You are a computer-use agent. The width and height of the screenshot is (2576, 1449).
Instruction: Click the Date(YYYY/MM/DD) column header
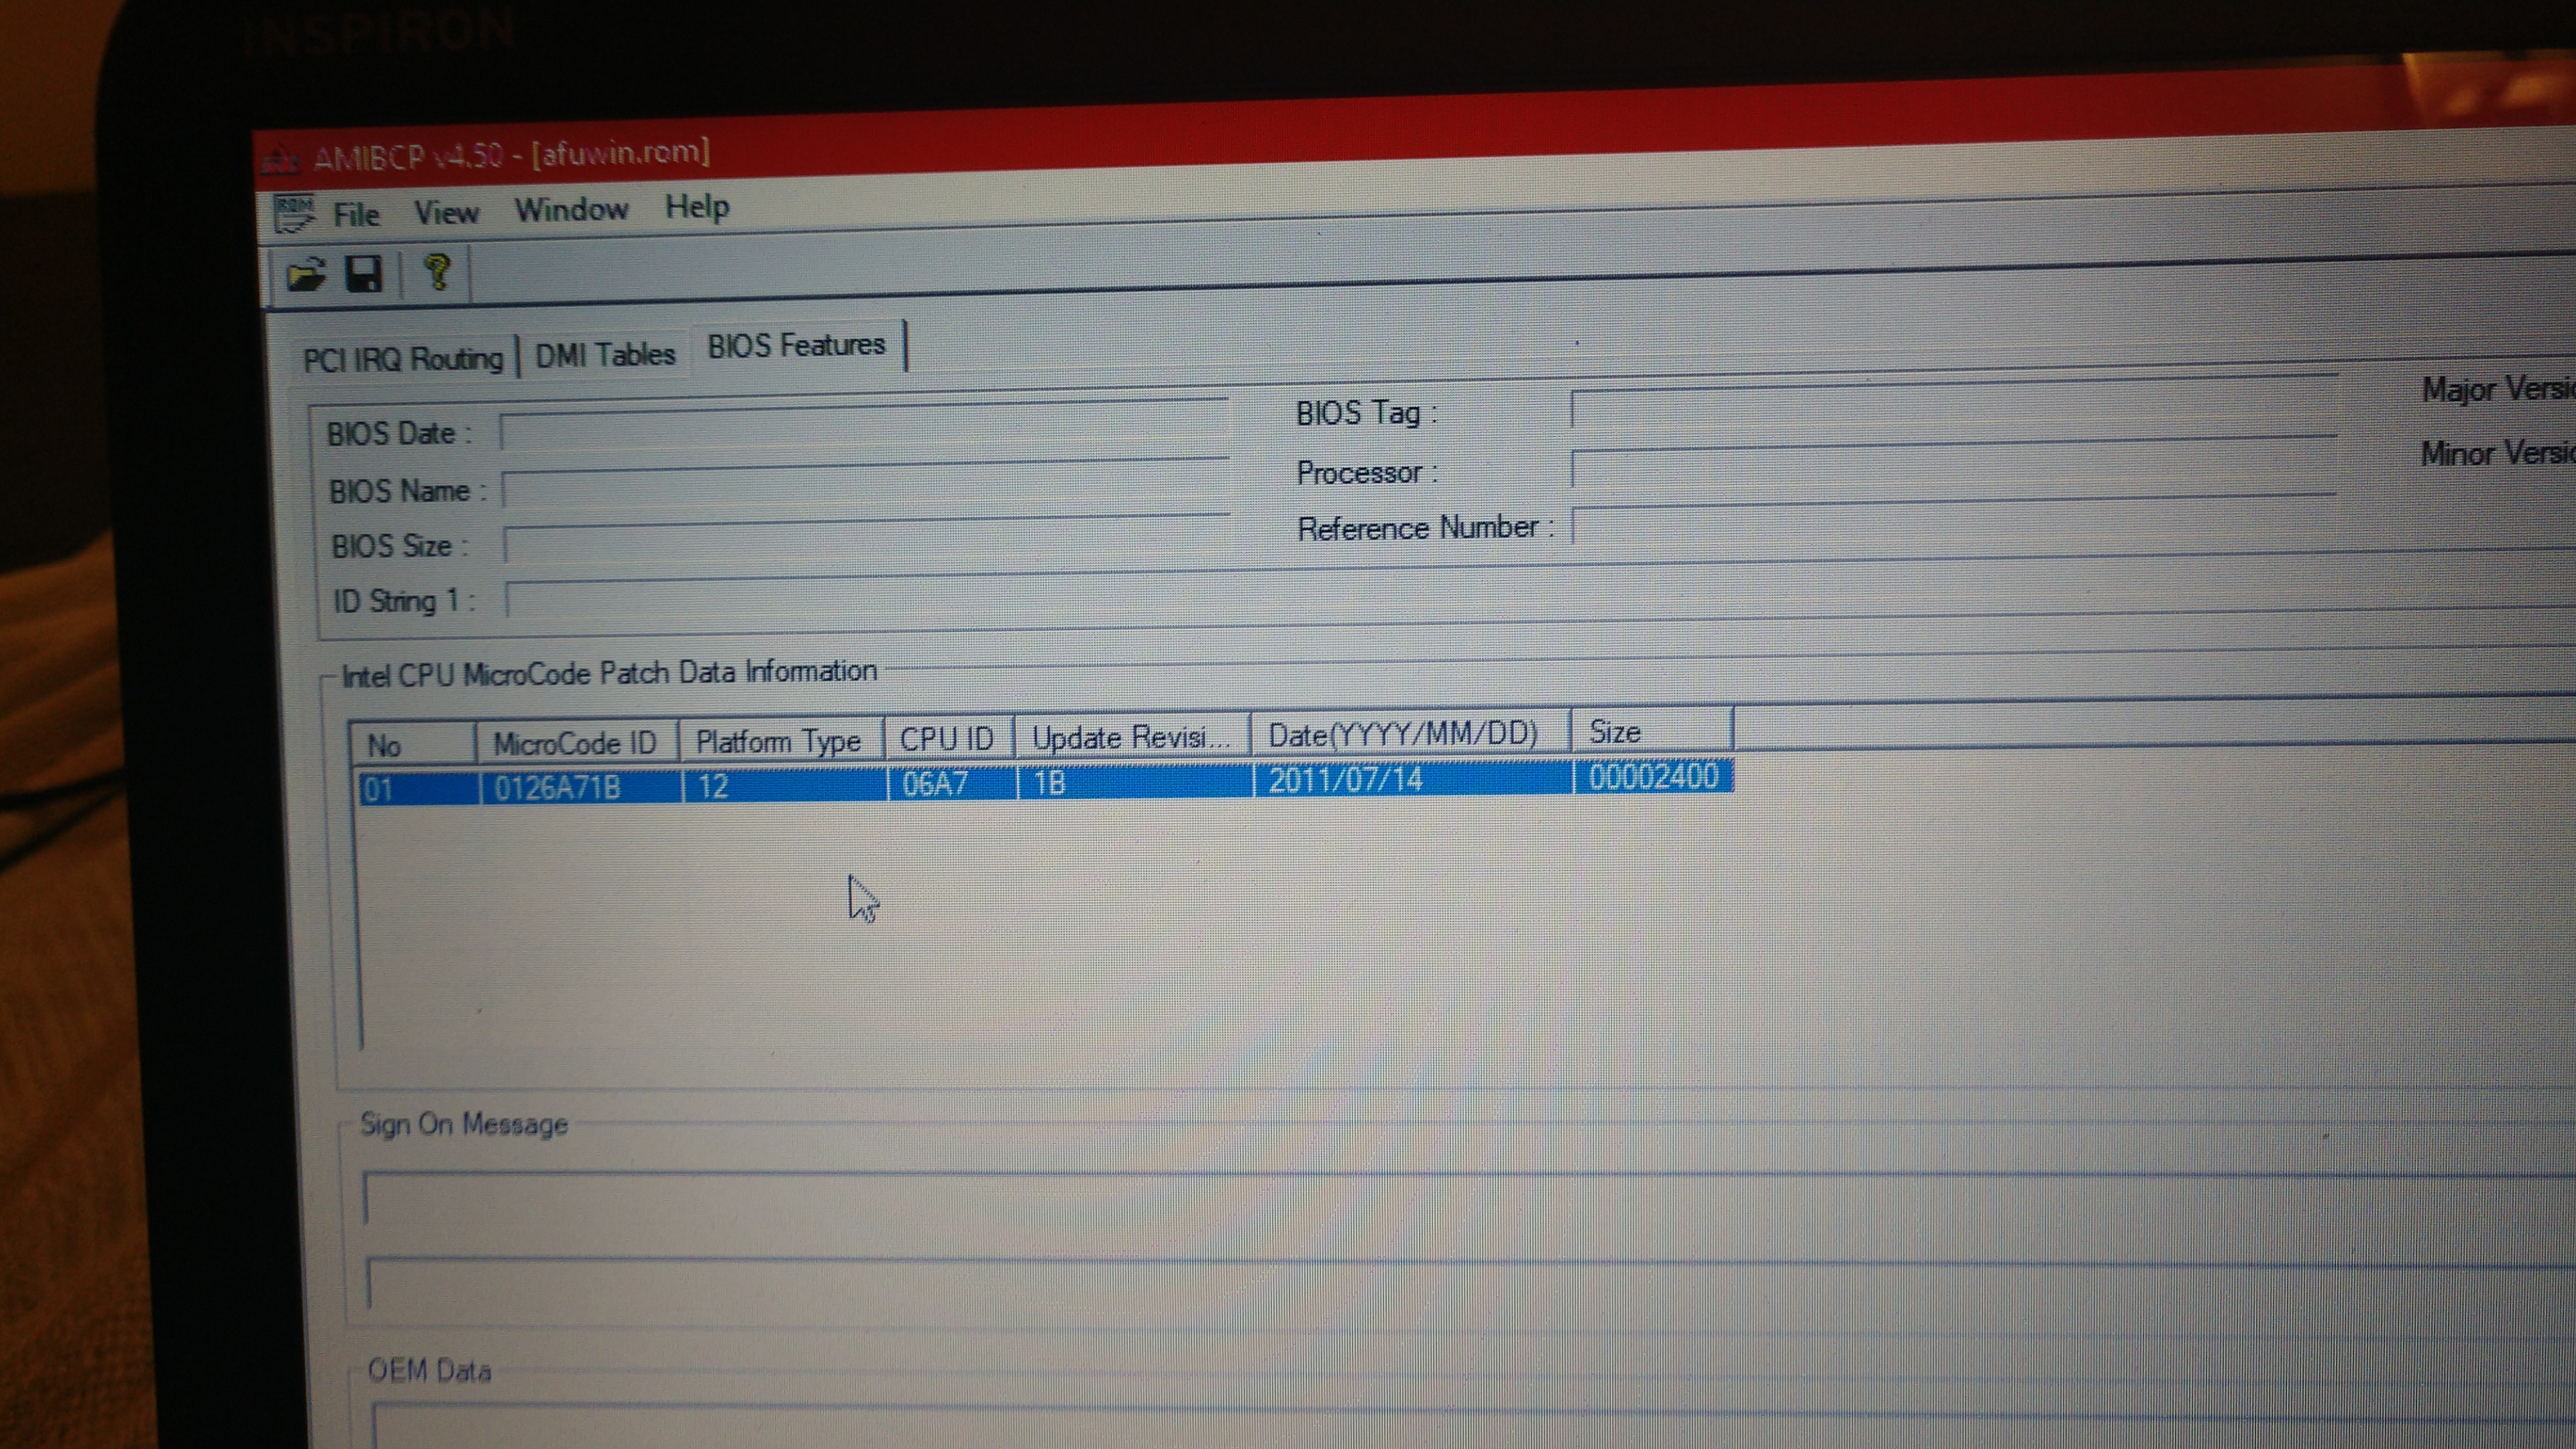pyautogui.click(x=1410, y=733)
